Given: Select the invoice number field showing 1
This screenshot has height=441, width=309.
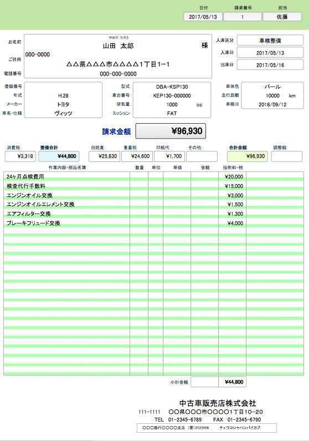Looking at the screenshot, I should [243, 17].
